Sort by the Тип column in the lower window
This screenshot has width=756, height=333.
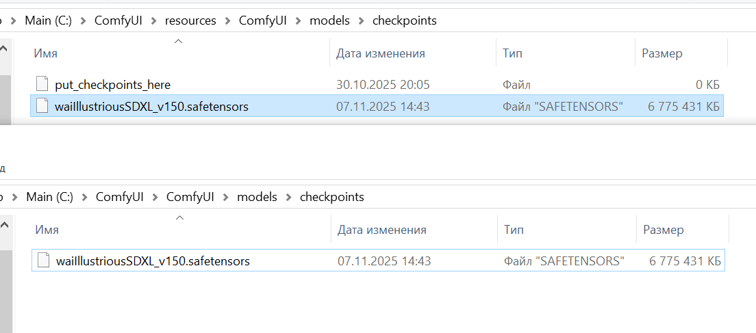click(514, 230)
